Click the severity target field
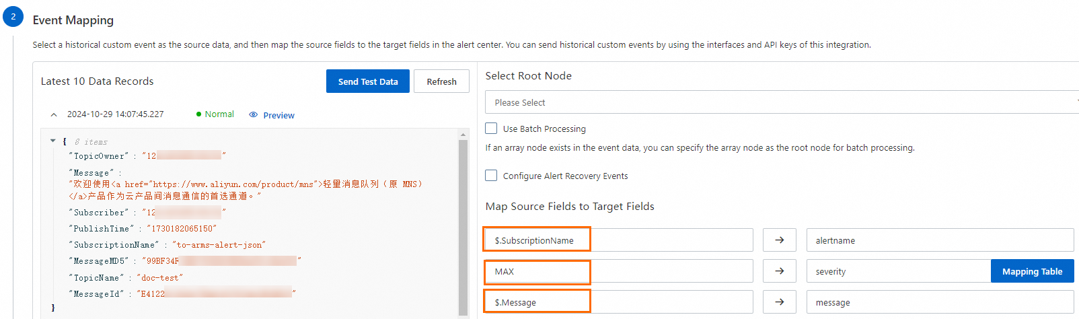This screenshot has height=319, width=1079. click(898, 271)
